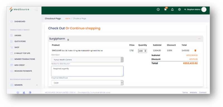Open the Quotations menu item
223x107 pixels.
(20, 41)
